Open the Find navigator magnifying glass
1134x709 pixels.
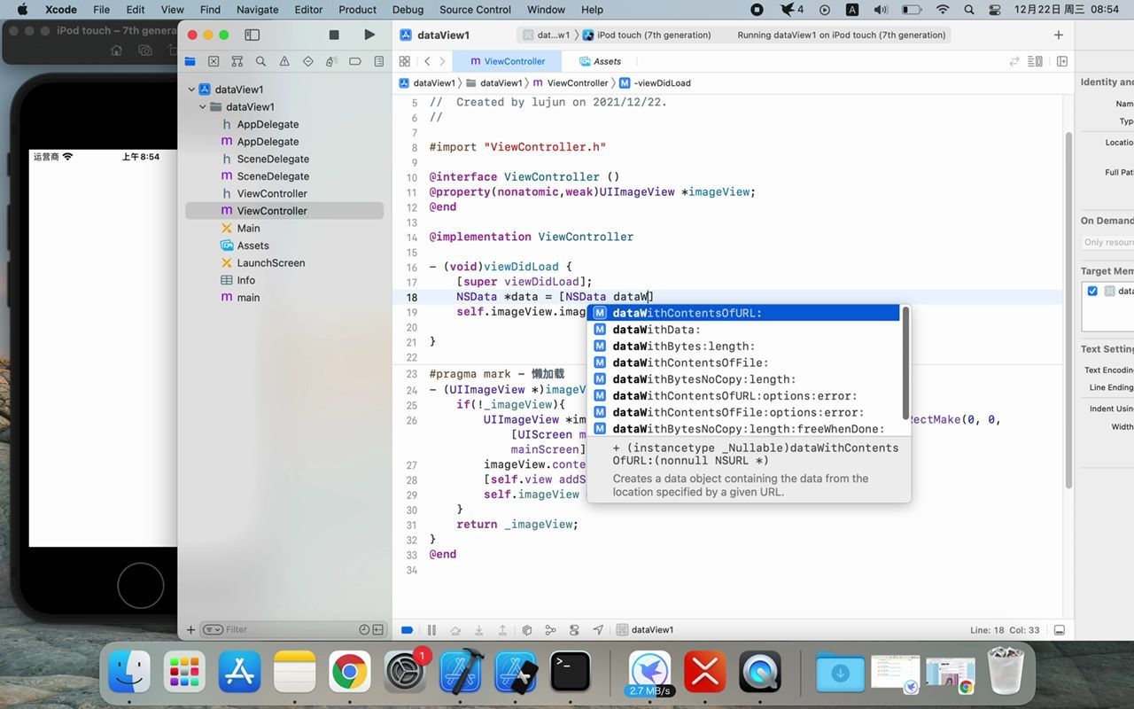pyautogui.click(x=260, y=62)
